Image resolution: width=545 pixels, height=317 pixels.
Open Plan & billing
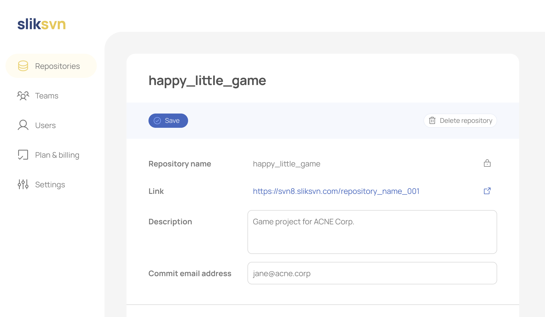(57, 155)
